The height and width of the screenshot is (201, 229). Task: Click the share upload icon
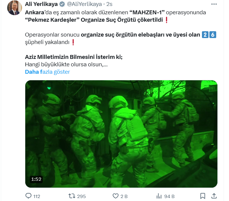(x=214, y=196)
